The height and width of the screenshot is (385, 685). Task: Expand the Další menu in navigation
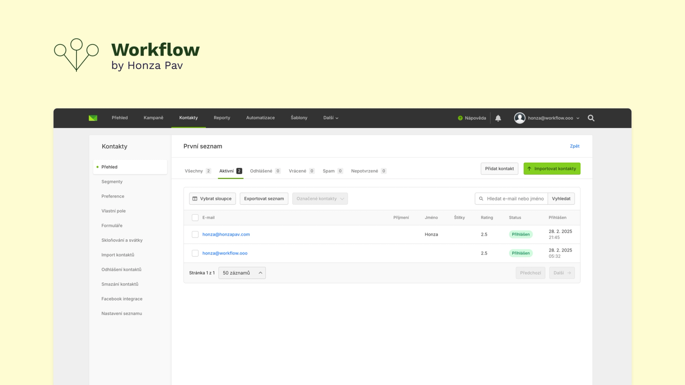click(x=331, y=118)
